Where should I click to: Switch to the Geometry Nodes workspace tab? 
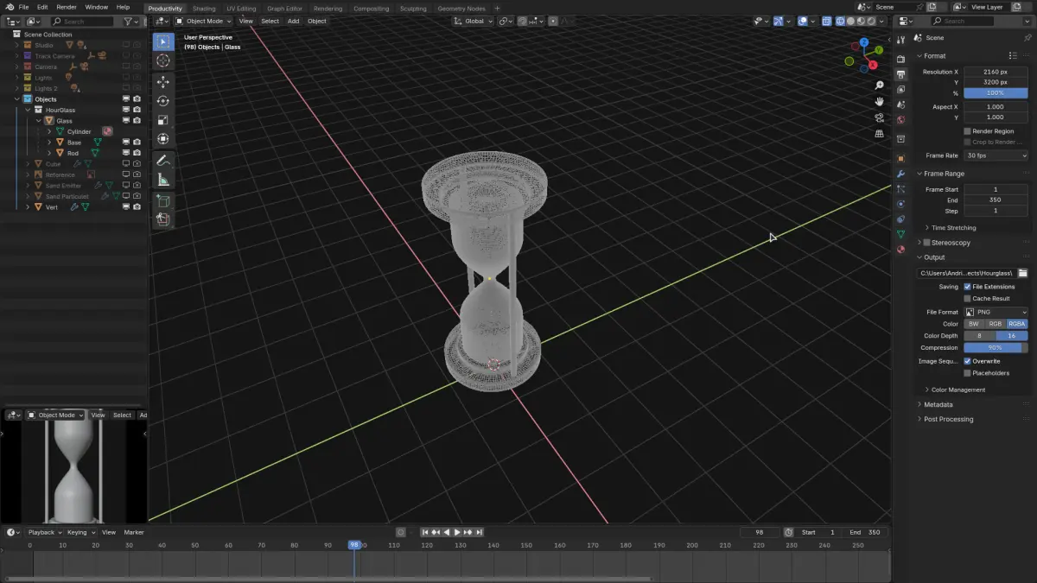pos(461,9)
